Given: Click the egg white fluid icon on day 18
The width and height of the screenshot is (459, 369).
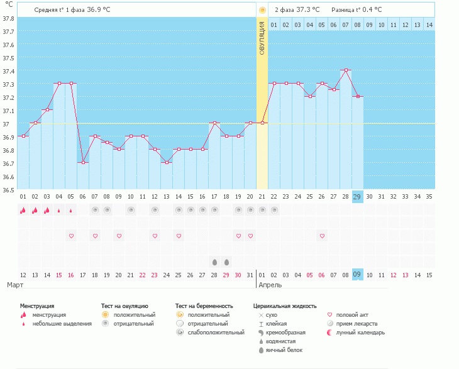Looking at the screenshot, I should [x=226, y=262].
